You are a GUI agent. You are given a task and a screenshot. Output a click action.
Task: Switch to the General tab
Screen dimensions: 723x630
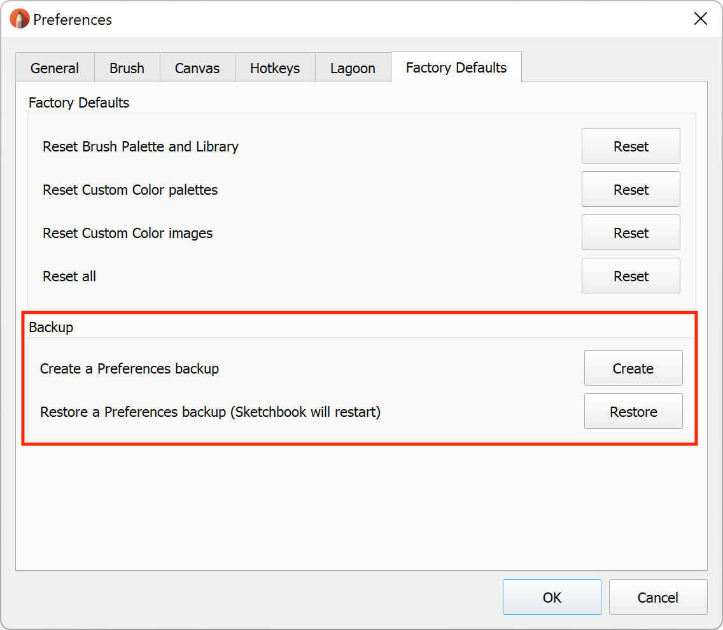[x=55, y=68]
